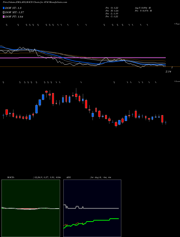Click the 'MACD:' panel label
180x237 pixels.
tap(11, 177)
